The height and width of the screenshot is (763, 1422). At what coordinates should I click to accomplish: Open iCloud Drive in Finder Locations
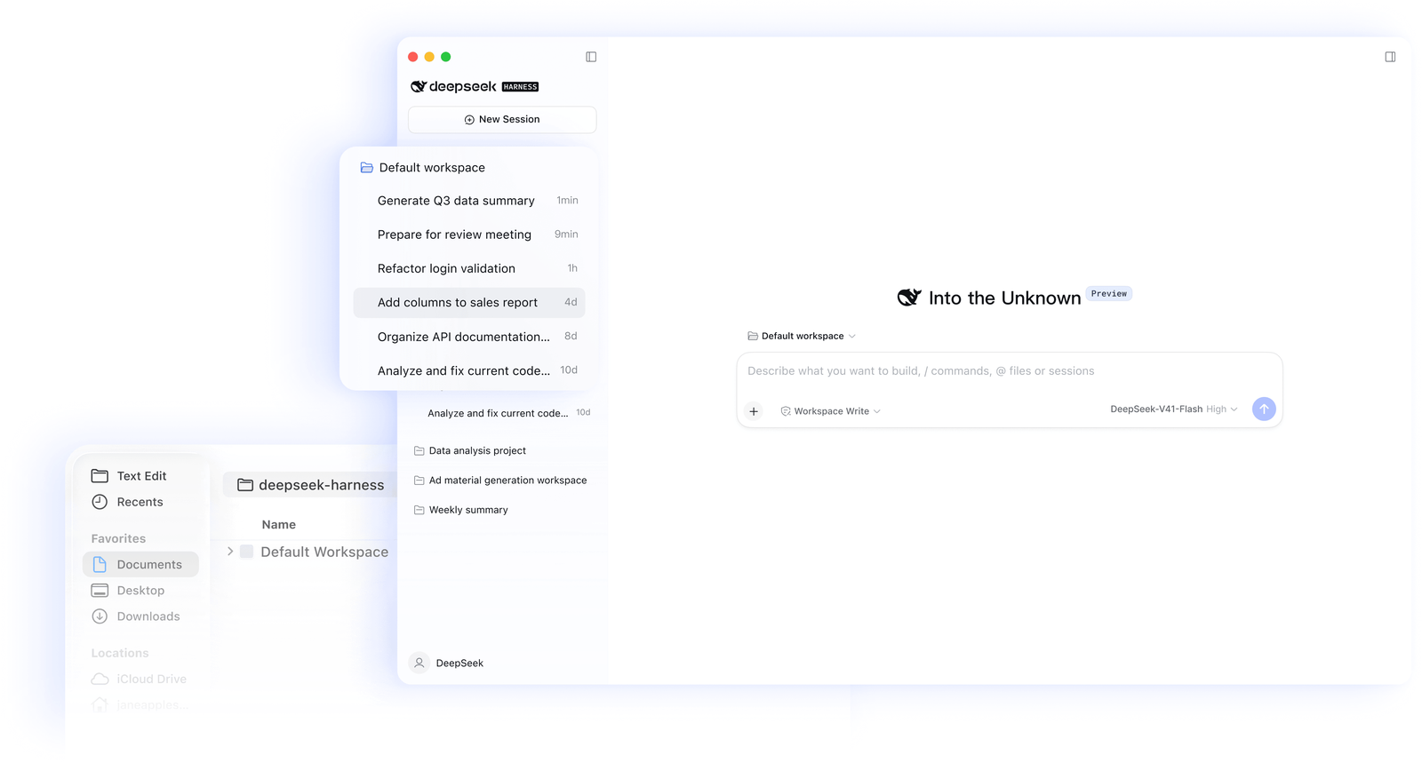click(x=140, y=679)
